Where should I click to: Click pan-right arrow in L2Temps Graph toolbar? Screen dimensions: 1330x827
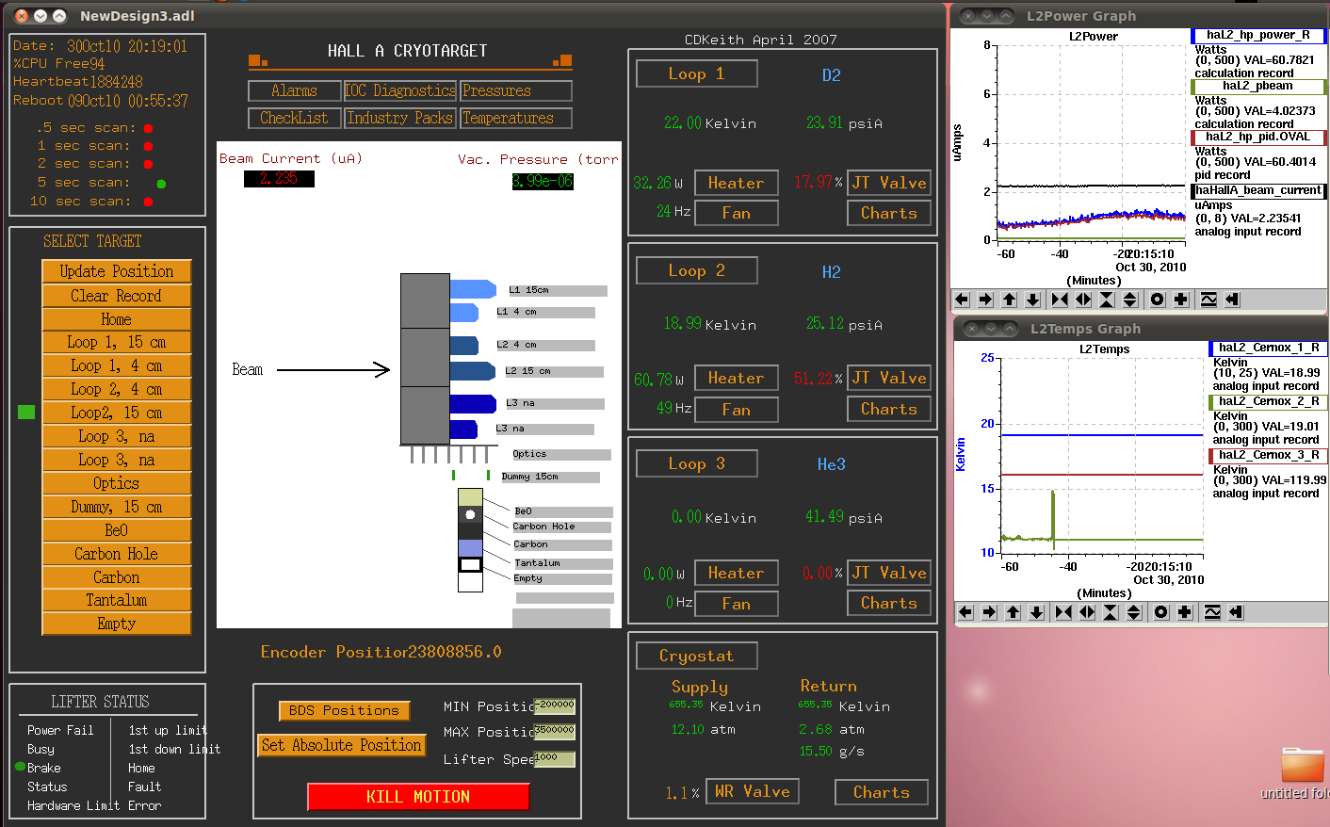pos(989,612)
